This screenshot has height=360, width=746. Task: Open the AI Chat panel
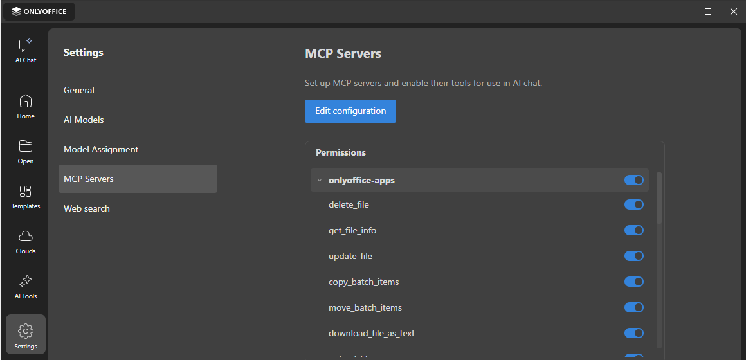(x=26, y=51)
